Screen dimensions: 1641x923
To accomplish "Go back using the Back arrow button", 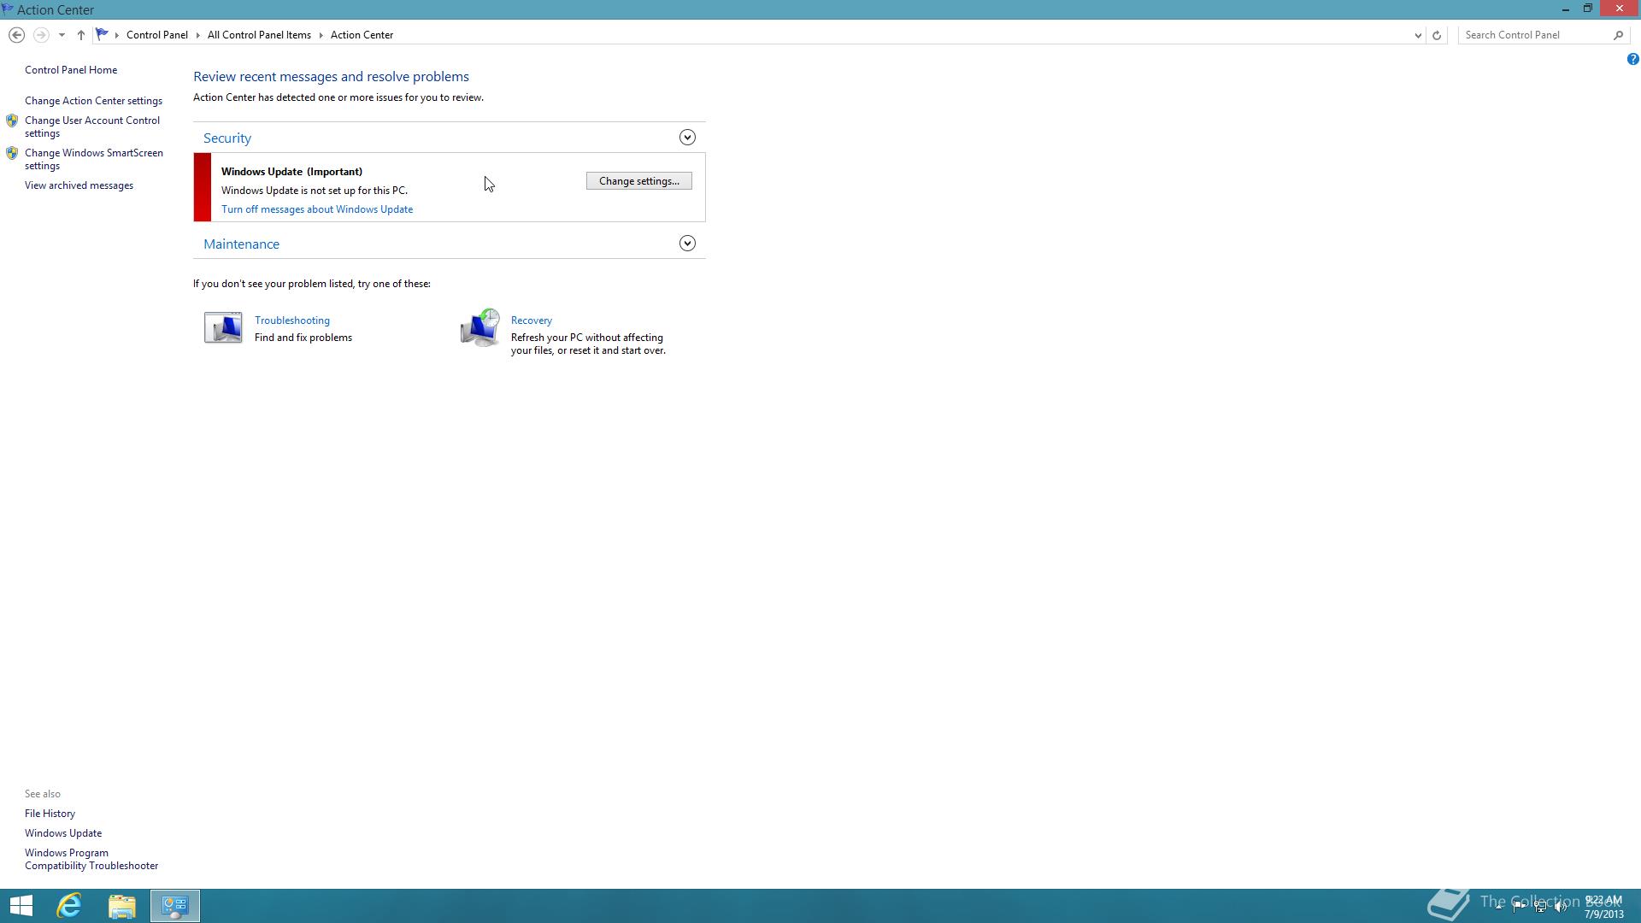I will 16,35.
